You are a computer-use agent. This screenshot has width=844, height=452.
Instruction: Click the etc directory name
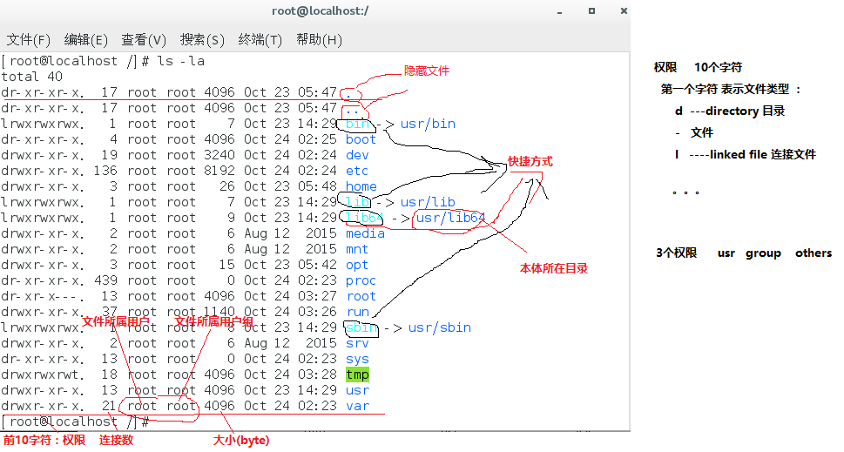(357, 171)
